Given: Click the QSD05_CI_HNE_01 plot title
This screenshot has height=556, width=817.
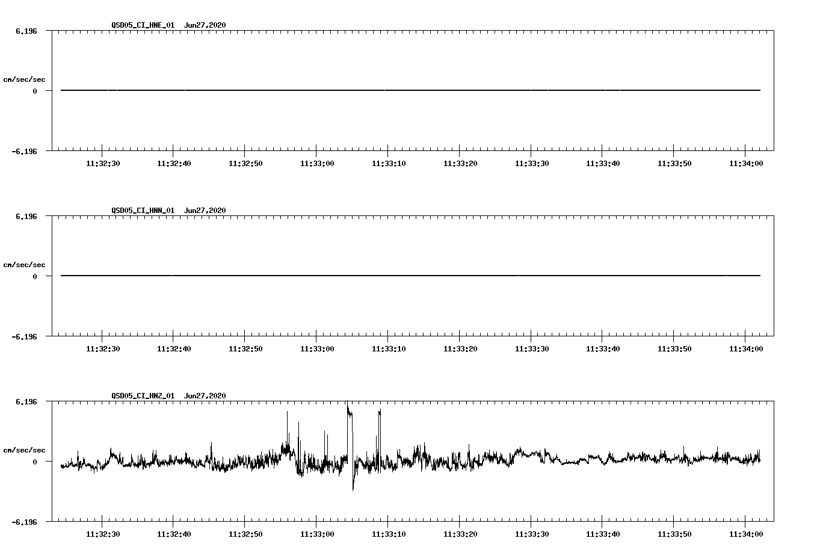Looking at the screenshot, I should tap(168, 25).
